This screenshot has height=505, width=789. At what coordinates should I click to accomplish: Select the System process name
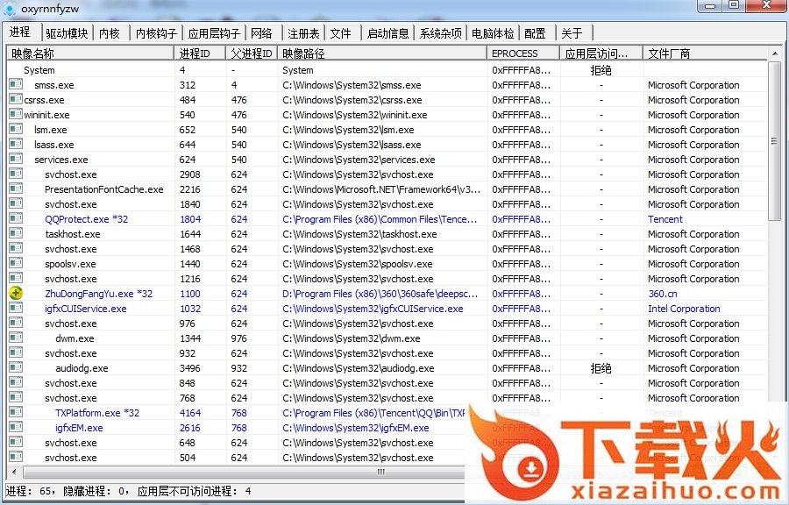point(39,70)
